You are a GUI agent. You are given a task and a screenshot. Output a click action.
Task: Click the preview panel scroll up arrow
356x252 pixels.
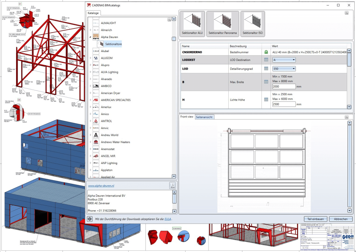click(x=349, y=123)
